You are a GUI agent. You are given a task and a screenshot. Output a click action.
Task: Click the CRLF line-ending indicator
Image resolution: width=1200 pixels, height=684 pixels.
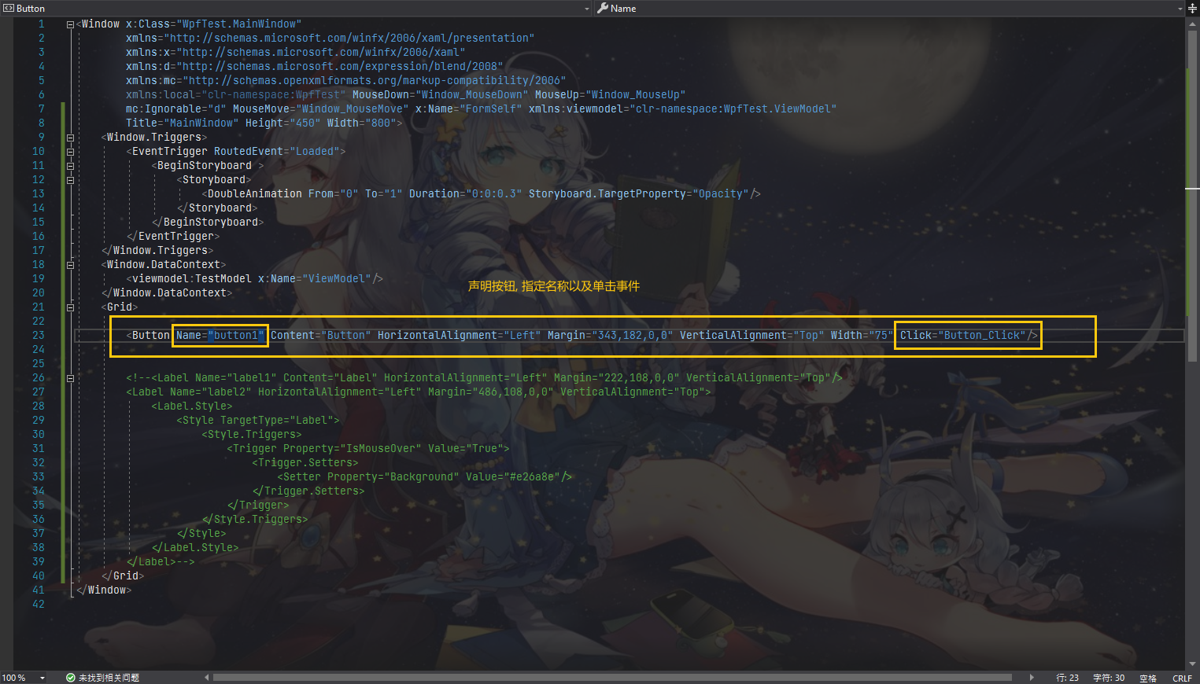tap(1183, 677)
